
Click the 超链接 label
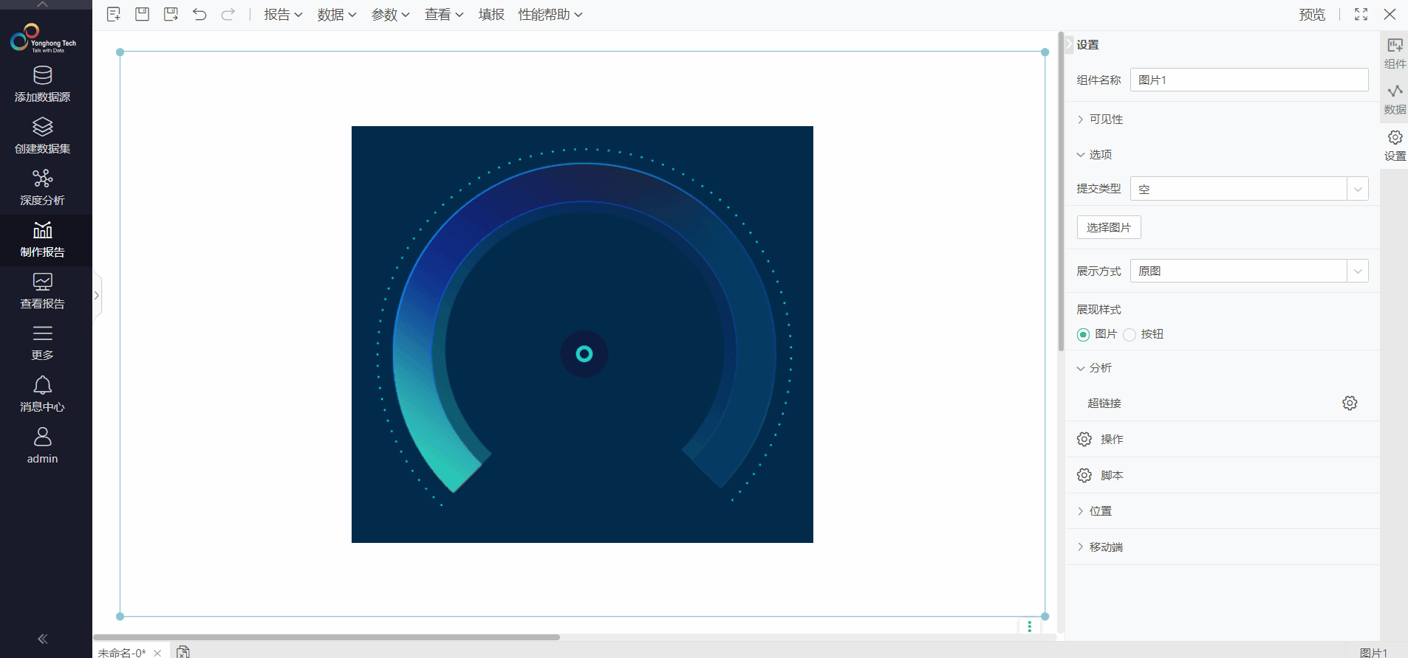(x=1104, y=404)
